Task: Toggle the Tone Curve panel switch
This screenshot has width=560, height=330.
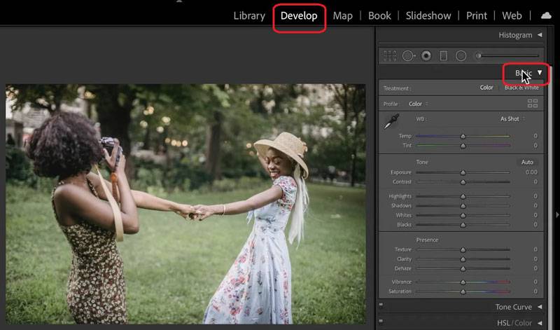Action: click(x=381, y=305)
